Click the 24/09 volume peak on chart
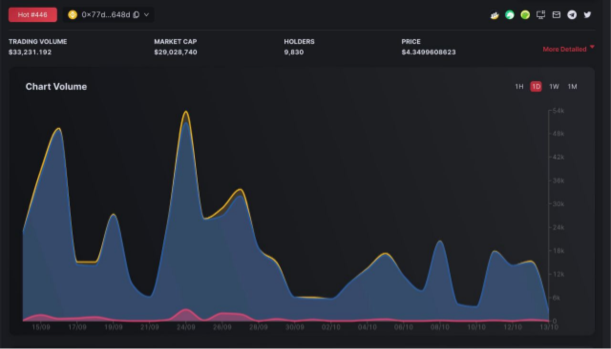The image size is (611, 349). 186,112
